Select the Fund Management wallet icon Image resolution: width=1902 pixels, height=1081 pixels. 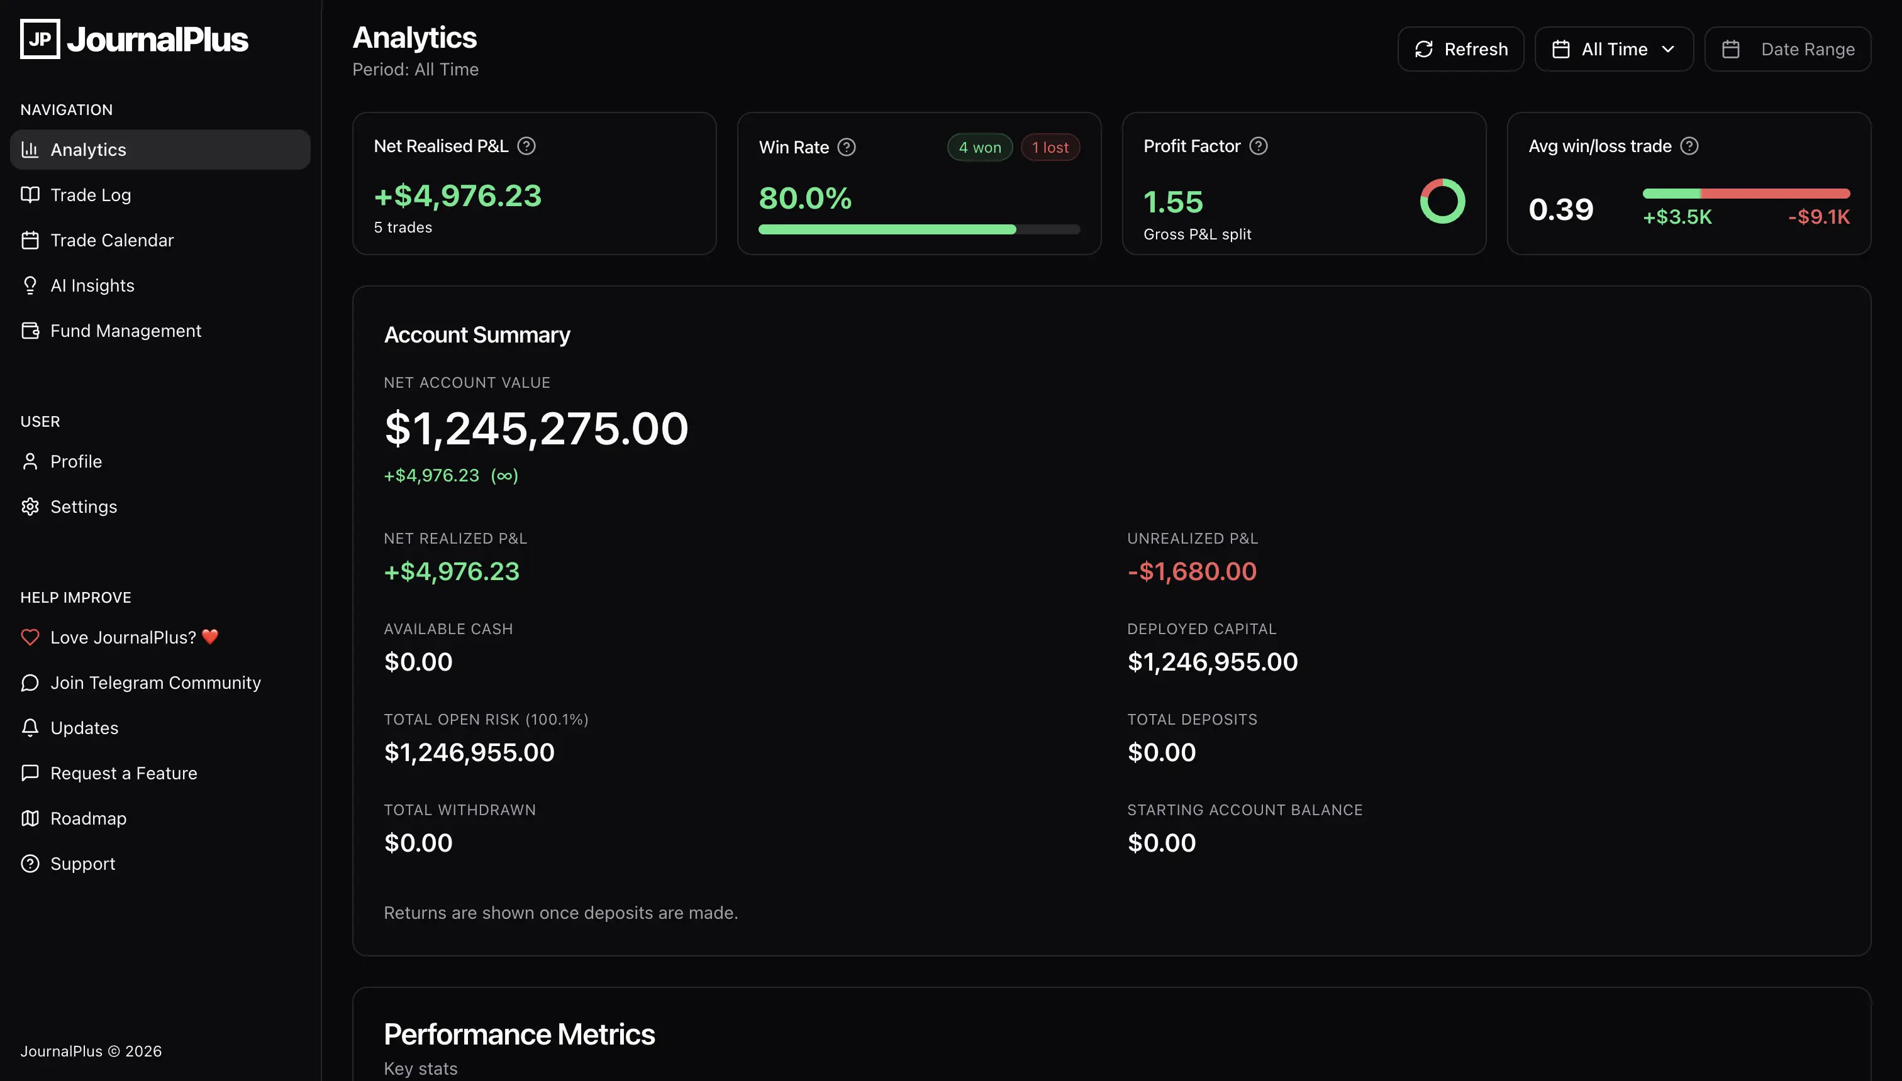click(30, 331)
